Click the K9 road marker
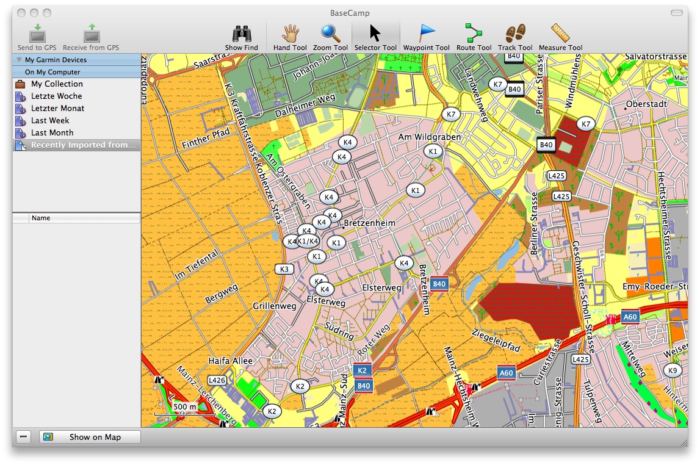Screen dimensions: 700x465 coord(673,370)
